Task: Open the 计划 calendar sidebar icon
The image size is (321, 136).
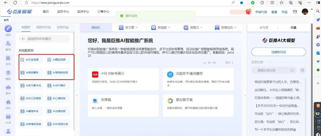Action: (8, 116)
